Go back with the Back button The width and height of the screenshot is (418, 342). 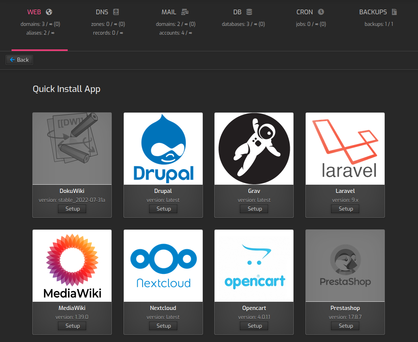19,60
